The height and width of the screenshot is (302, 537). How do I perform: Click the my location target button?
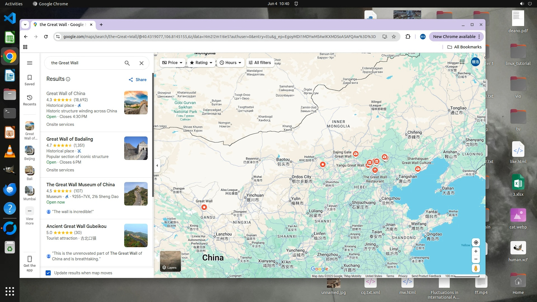click(x=476, y=242)
